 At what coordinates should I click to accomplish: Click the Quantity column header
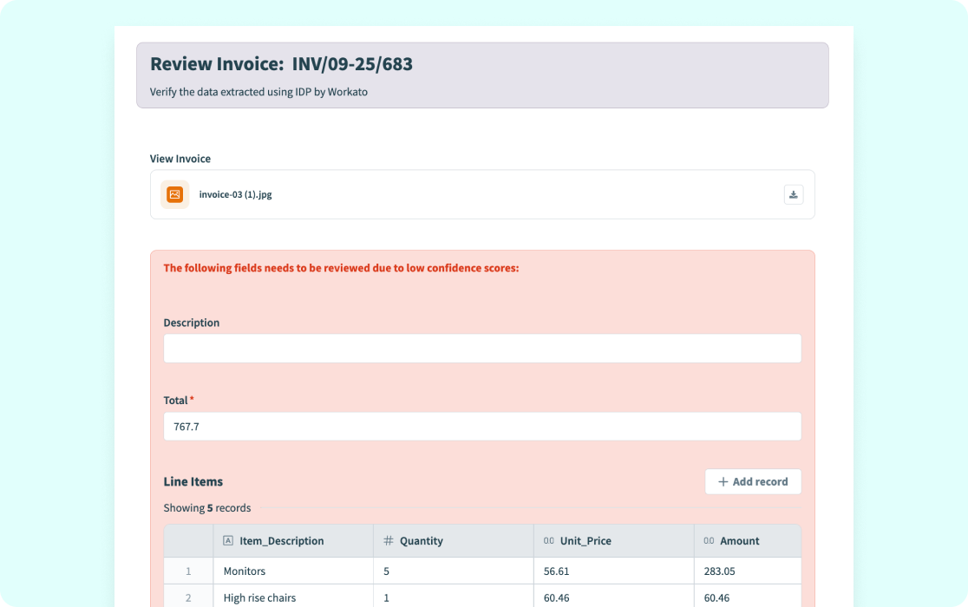[421, 540]
